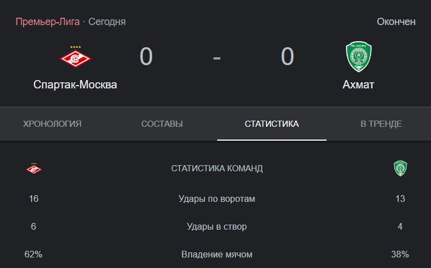Click the Окончен match status

click(x=396, y=22)
